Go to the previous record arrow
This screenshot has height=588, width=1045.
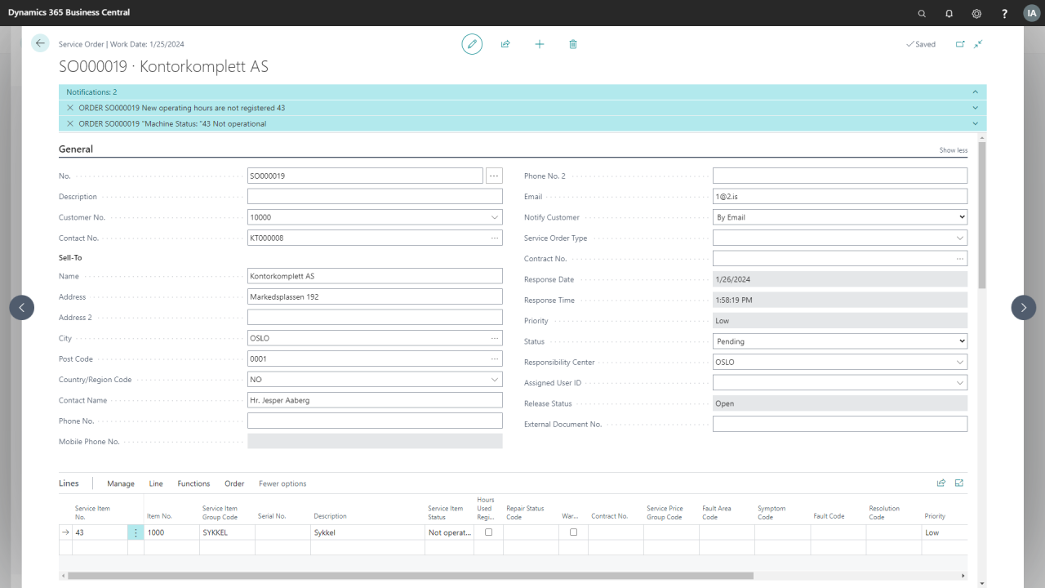coord(22,307)
